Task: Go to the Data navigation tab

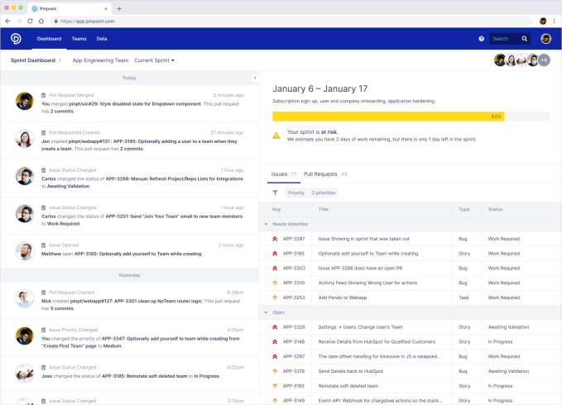Action: pyautogui.click(x=102, y=39)
